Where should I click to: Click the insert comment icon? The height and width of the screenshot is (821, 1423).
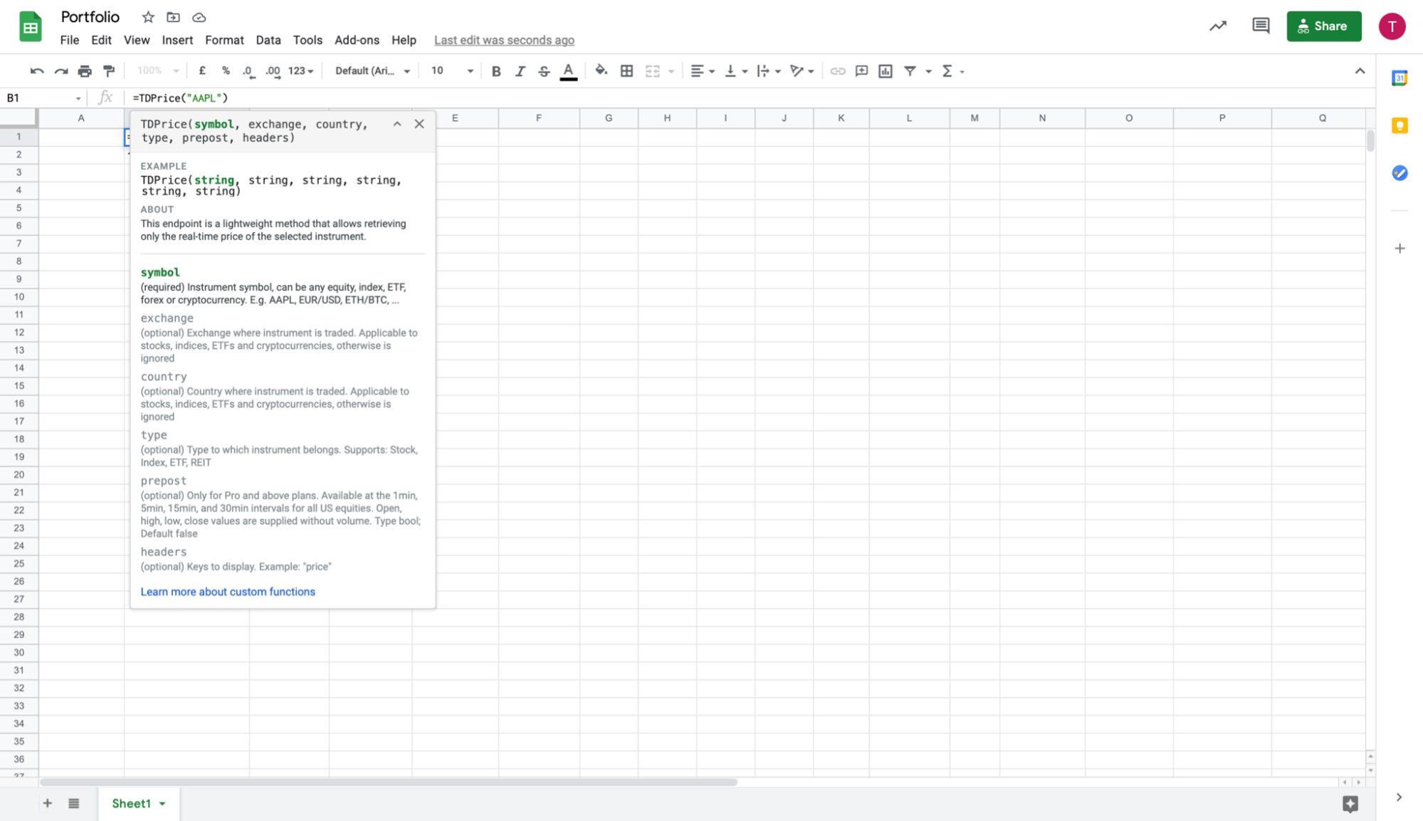861,71
